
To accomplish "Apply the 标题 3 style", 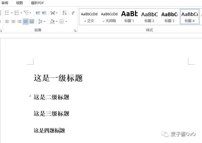I will pyautogui.click(x=170, y=17).
